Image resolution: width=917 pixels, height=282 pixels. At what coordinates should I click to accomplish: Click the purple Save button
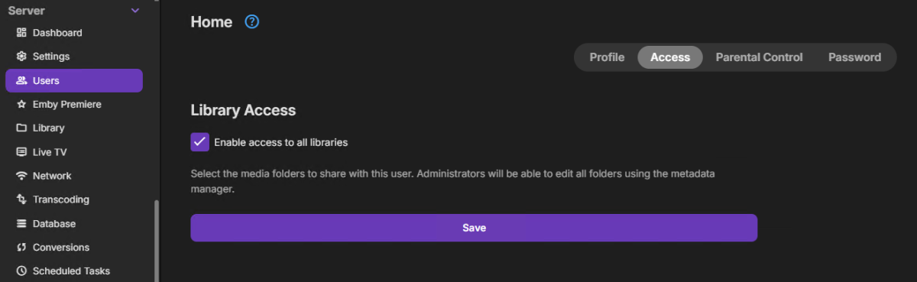474,228
